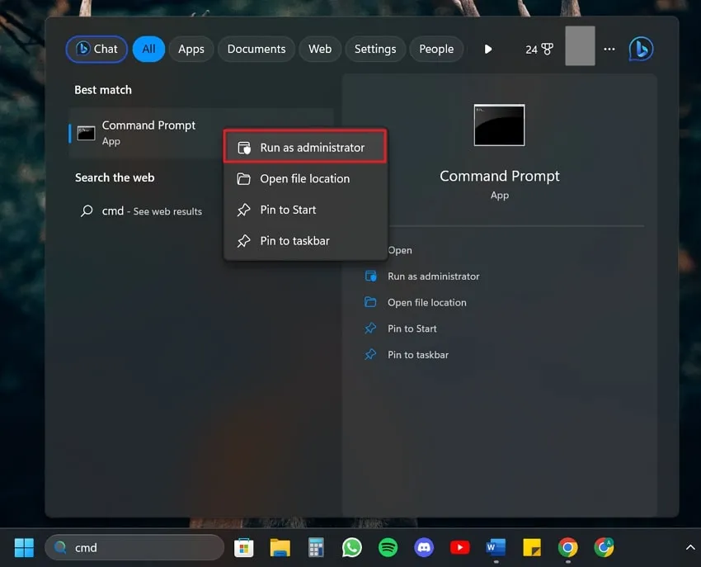Click the shield icon beside Run as administrator in the preview pane

tap(370, 276)
